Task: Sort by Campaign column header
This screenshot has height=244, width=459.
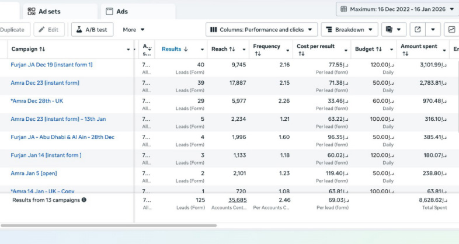Action: 28,49
